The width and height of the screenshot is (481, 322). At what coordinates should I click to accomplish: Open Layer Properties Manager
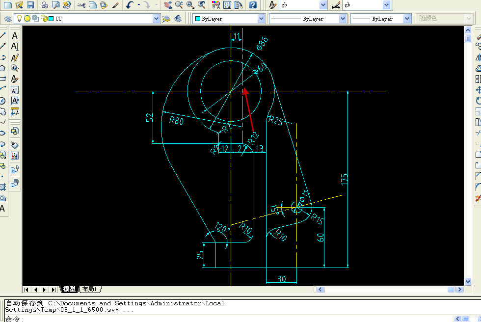[8, 19]
